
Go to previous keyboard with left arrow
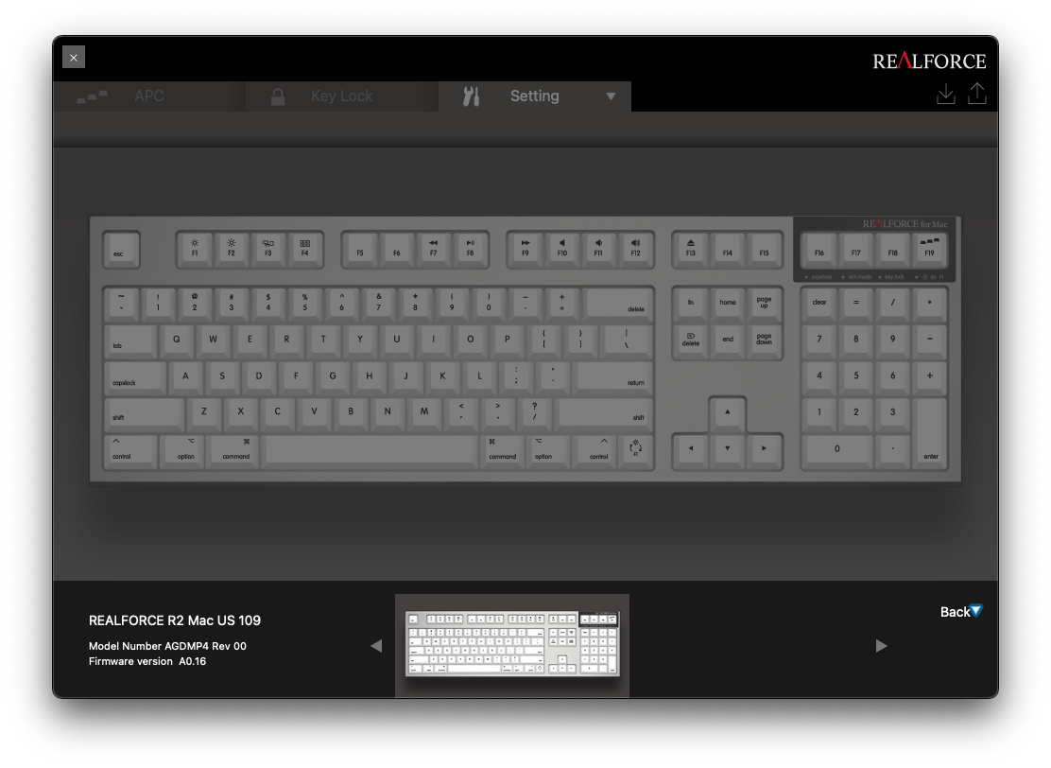[x=376, y=646]
